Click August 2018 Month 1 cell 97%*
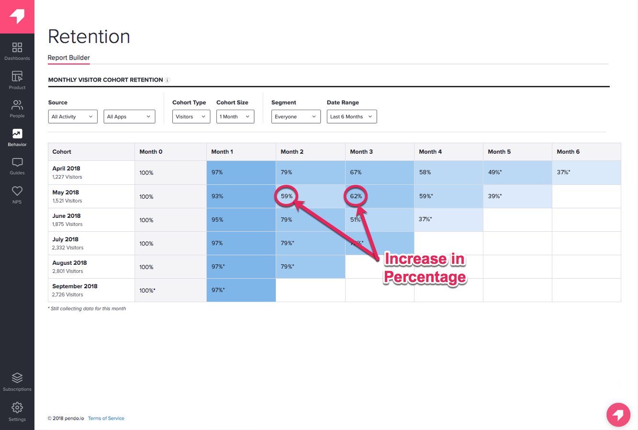The height and width of the screenshot is (430, 638). coord(241,267)
